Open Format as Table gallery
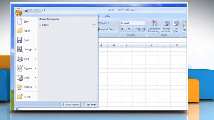Viewport: 214px width, 120px height. tap(167, 26)
